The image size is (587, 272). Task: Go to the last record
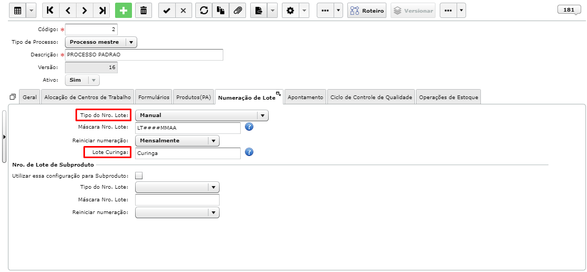(x=101, y=11)
